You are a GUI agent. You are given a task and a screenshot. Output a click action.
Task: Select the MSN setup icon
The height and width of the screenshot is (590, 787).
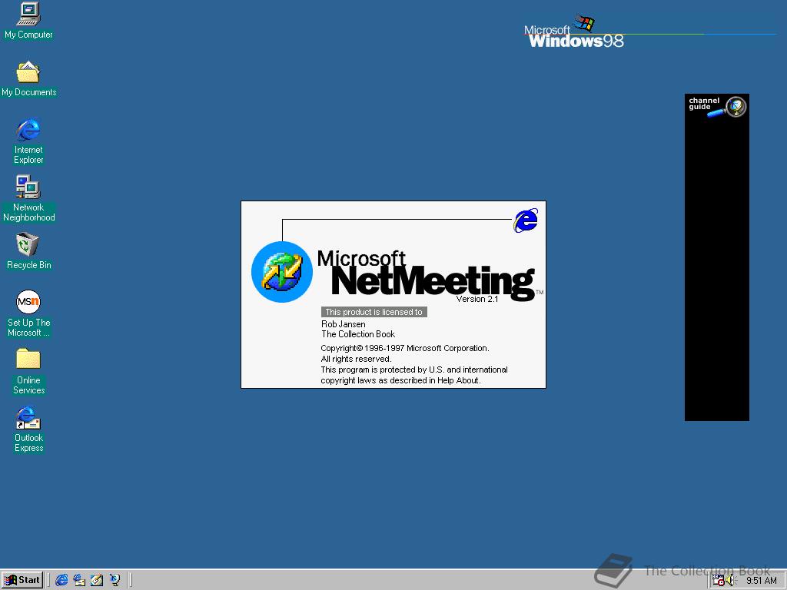coord(28,313)
